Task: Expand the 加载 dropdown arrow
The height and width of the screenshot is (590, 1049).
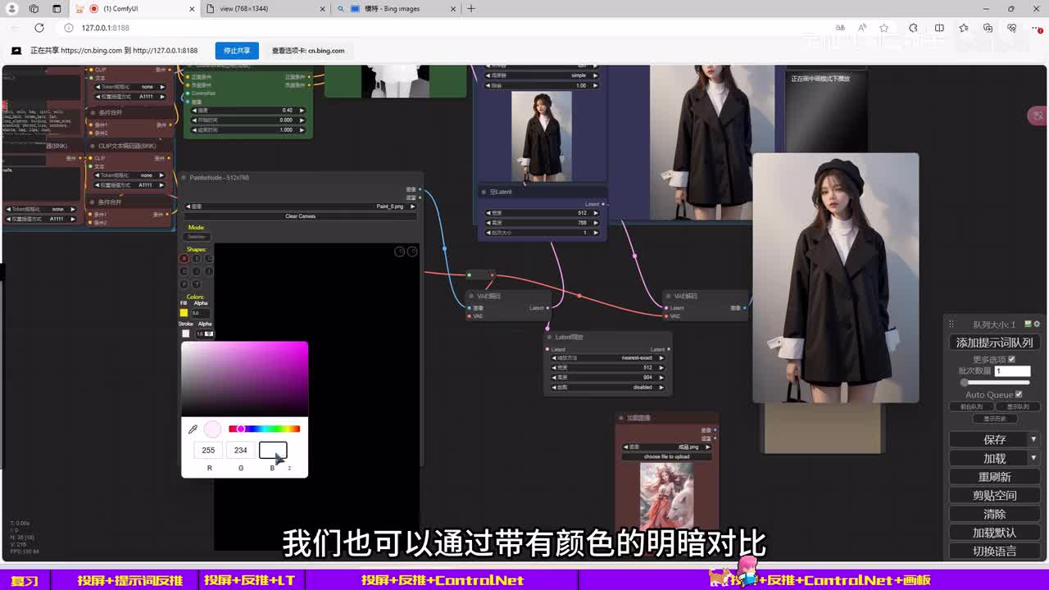Action: [1033, 458]
